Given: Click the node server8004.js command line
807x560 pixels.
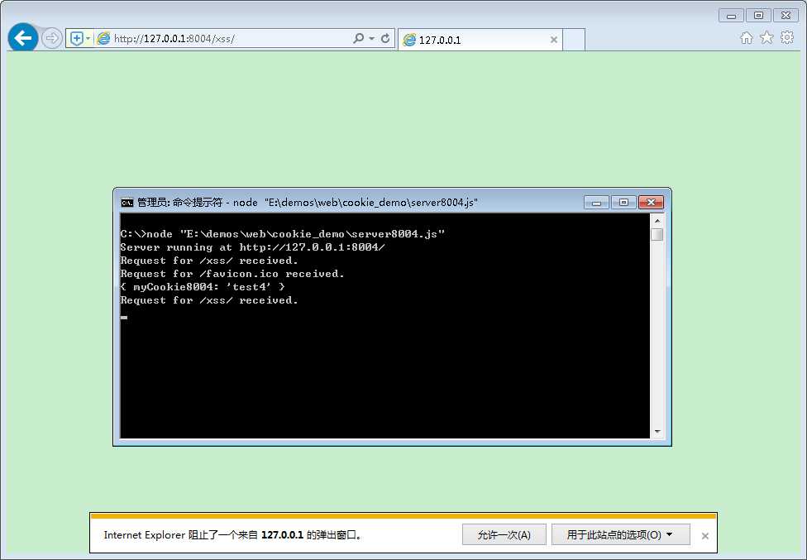Looking at the screenshot, I should tap(283, 233).
